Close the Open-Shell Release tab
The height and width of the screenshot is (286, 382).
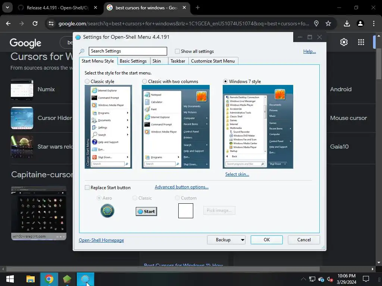(95, 7)
